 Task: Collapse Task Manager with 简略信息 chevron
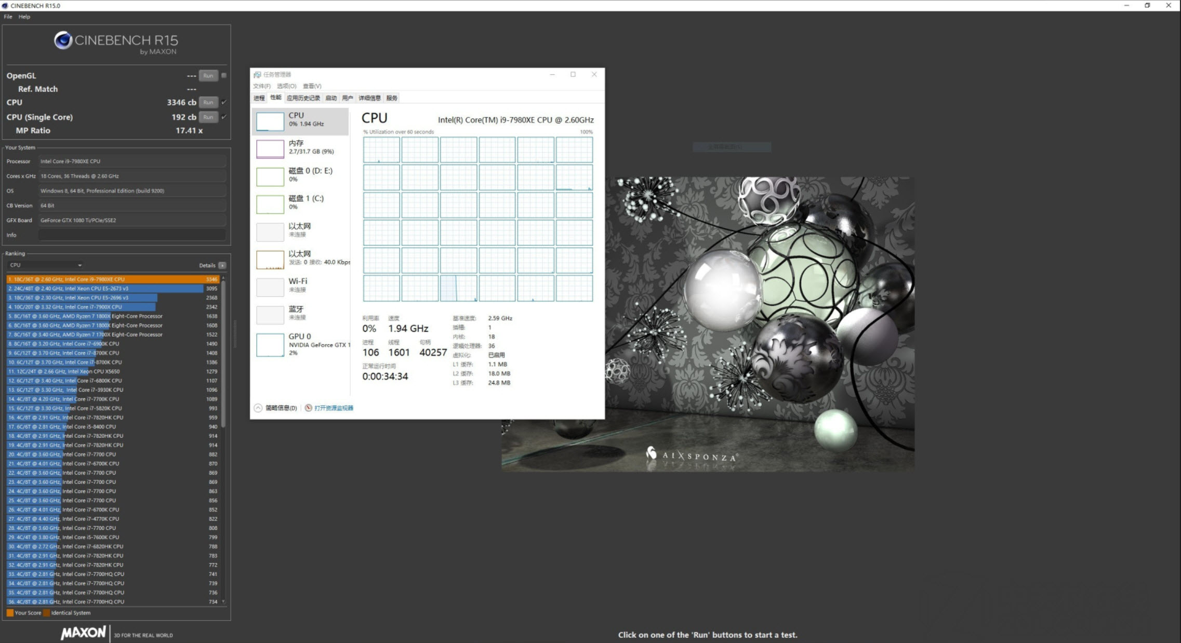click(x=258, y=408)
